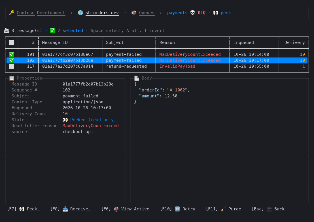Image resolution: width=314 pixels, height=222 pixels.
Task: Click the Subject column header
Action: (x=115, y=42)
